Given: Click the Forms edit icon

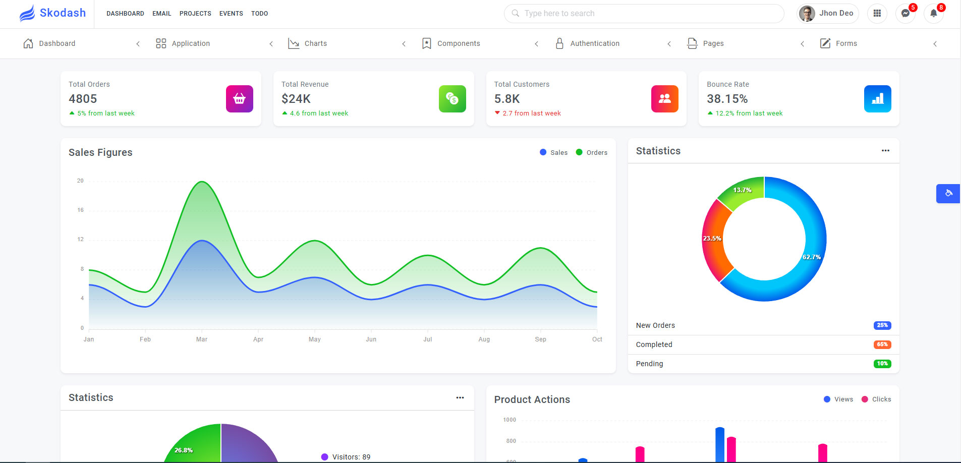Looking at the screenshot, I should [825, 43].
